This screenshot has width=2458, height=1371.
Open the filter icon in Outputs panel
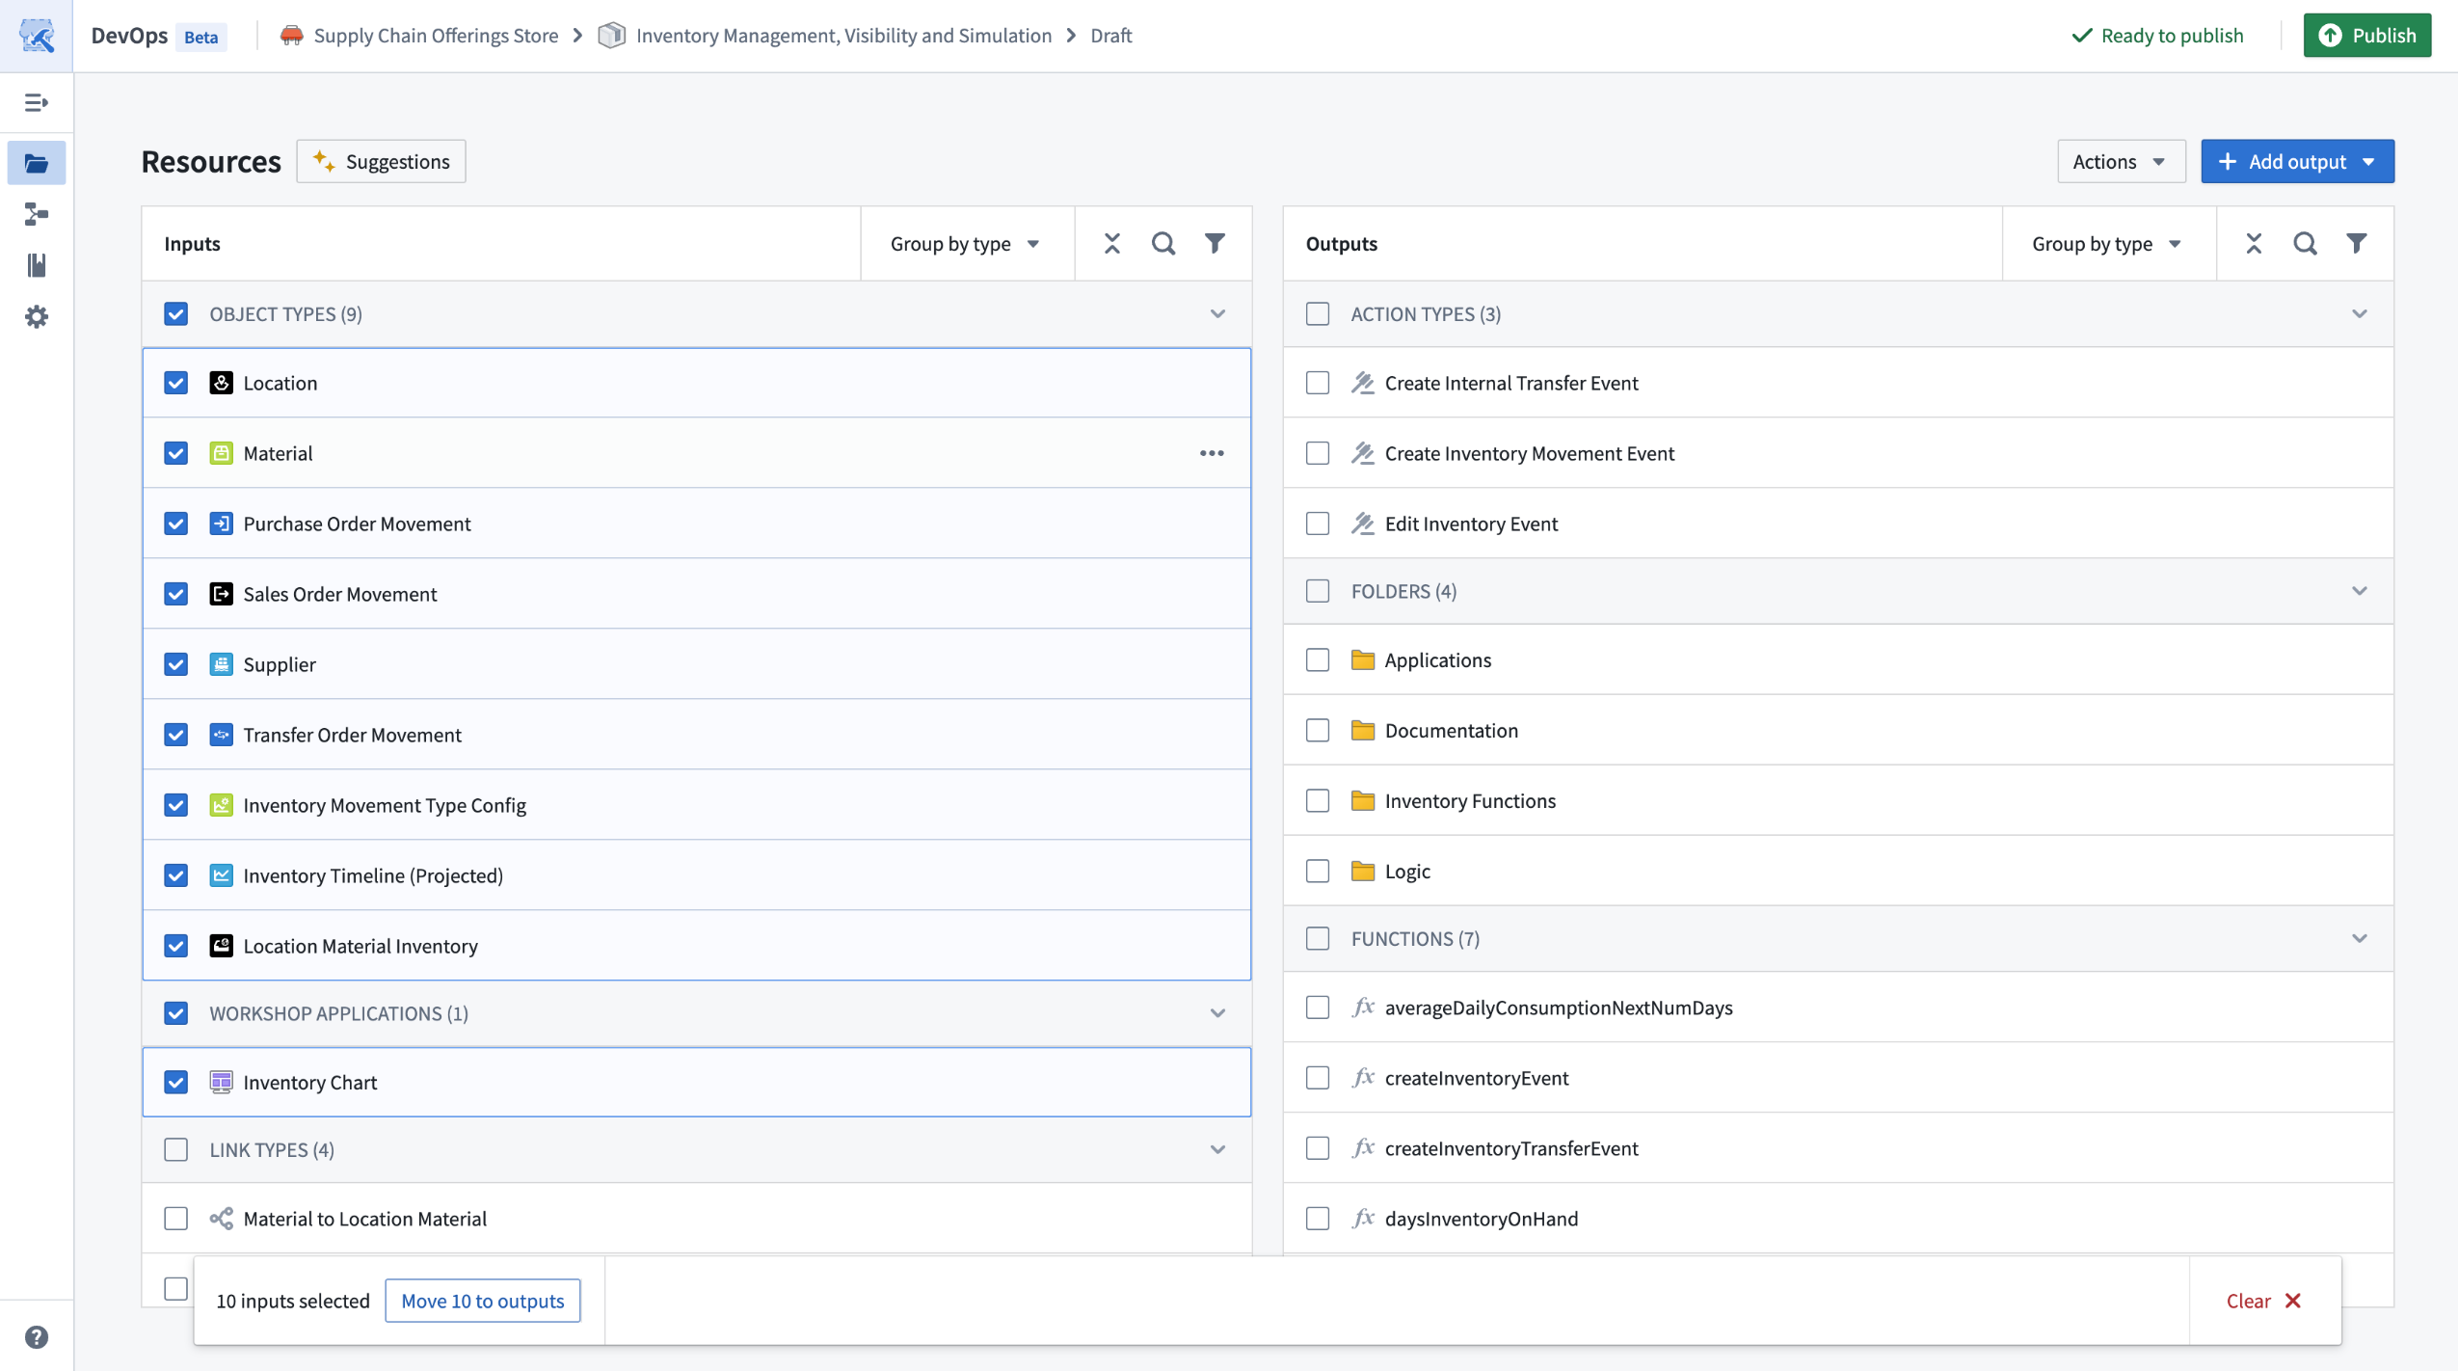pos(2356,243)
